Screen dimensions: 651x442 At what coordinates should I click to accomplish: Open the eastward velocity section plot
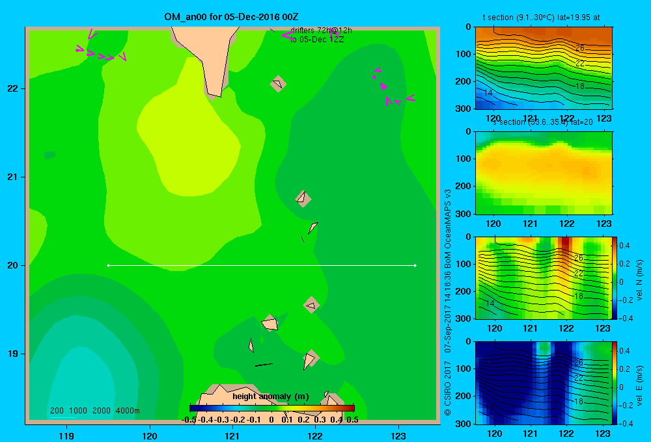click(x=544, y=383)
